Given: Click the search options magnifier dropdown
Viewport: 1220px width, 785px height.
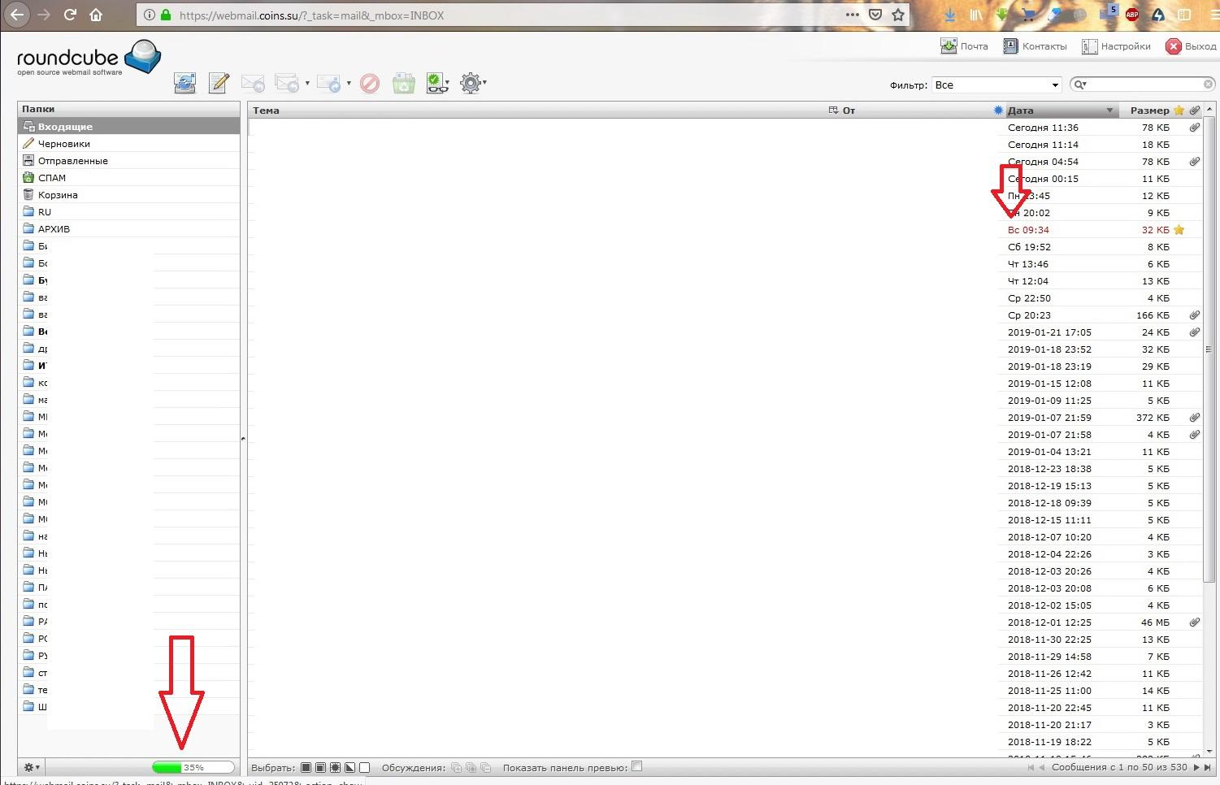Looking at the screenshot, I should 1081,85.
